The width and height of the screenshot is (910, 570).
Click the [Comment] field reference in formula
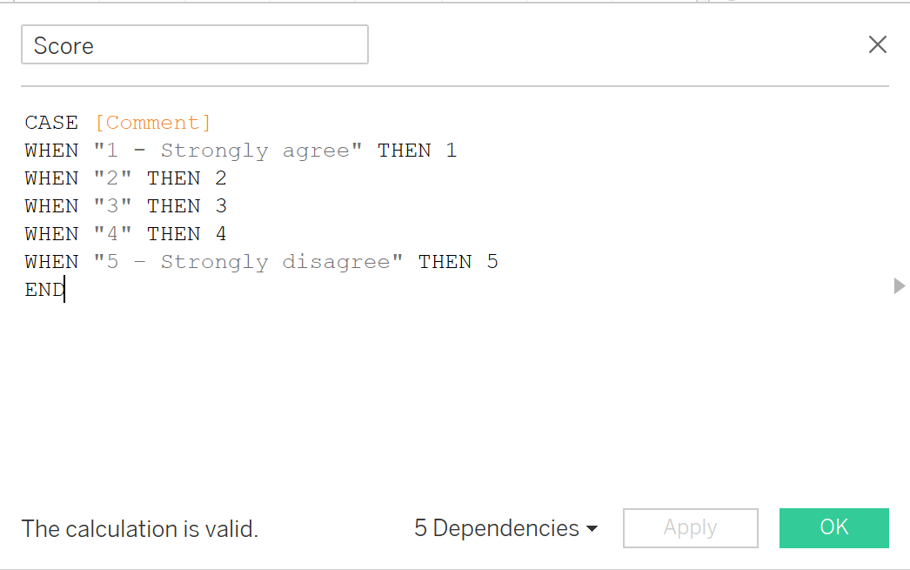153,123
